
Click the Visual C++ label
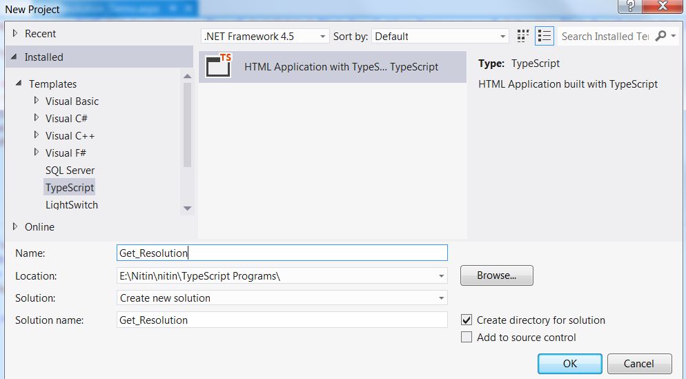[x=70, y=136]
